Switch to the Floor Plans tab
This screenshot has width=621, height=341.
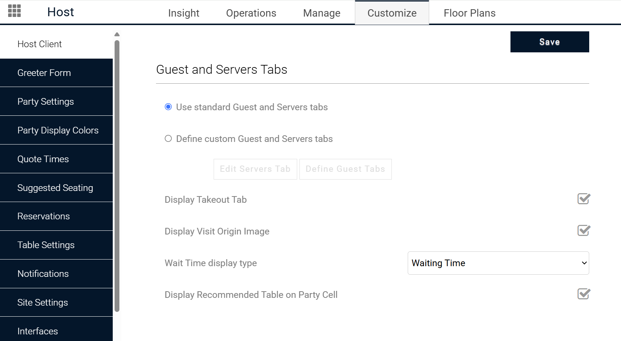[469, 13]
